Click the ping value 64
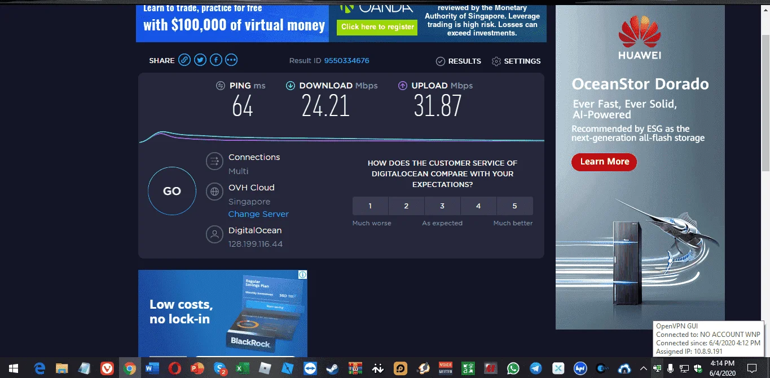Screen dimensions: 770x378 click(x=243, y=106)
